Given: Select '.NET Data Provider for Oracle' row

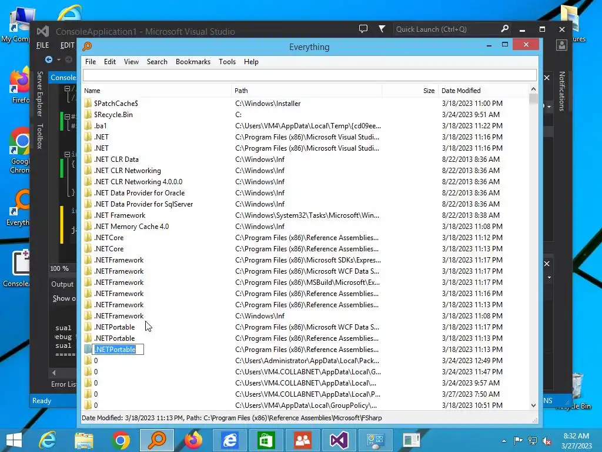Looking at the screenshot, I should click(305, 193).
